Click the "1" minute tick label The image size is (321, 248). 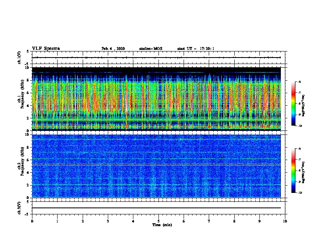pyautogui.click(x=57, y=221)
